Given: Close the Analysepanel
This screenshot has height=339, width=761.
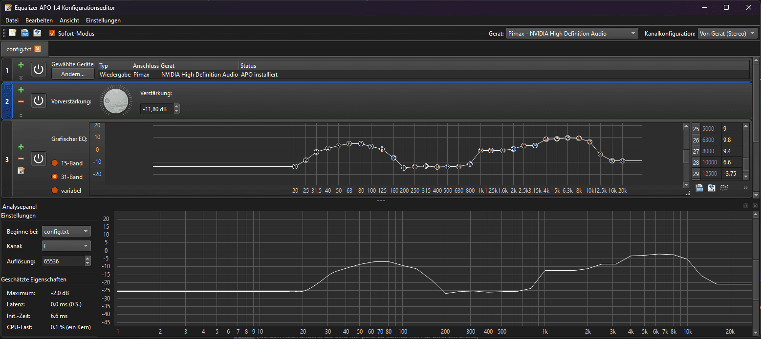Looking at the screenshot, I should pos(755,206).
